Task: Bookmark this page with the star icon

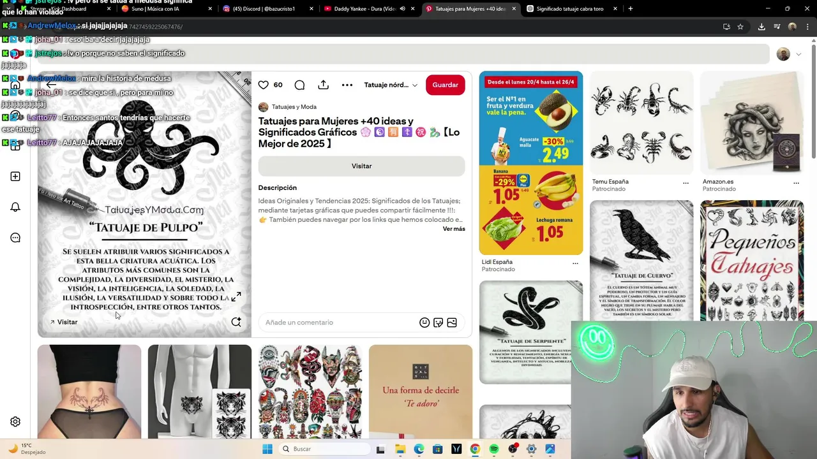Action: click(740, 27)
